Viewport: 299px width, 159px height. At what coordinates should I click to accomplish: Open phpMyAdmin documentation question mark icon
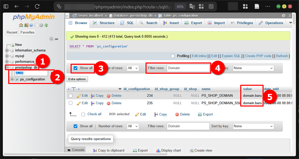31,25
